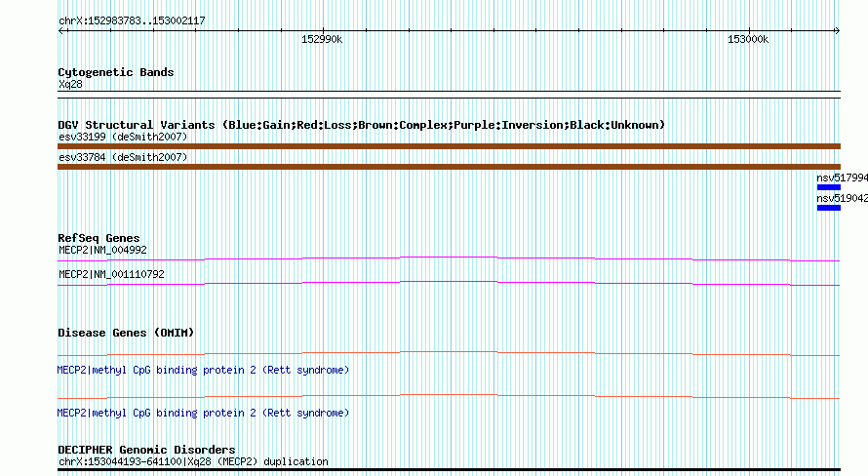Click the RefSeq Genes track title
Viewport: 868px width, 476px height.
pos(99,238)
